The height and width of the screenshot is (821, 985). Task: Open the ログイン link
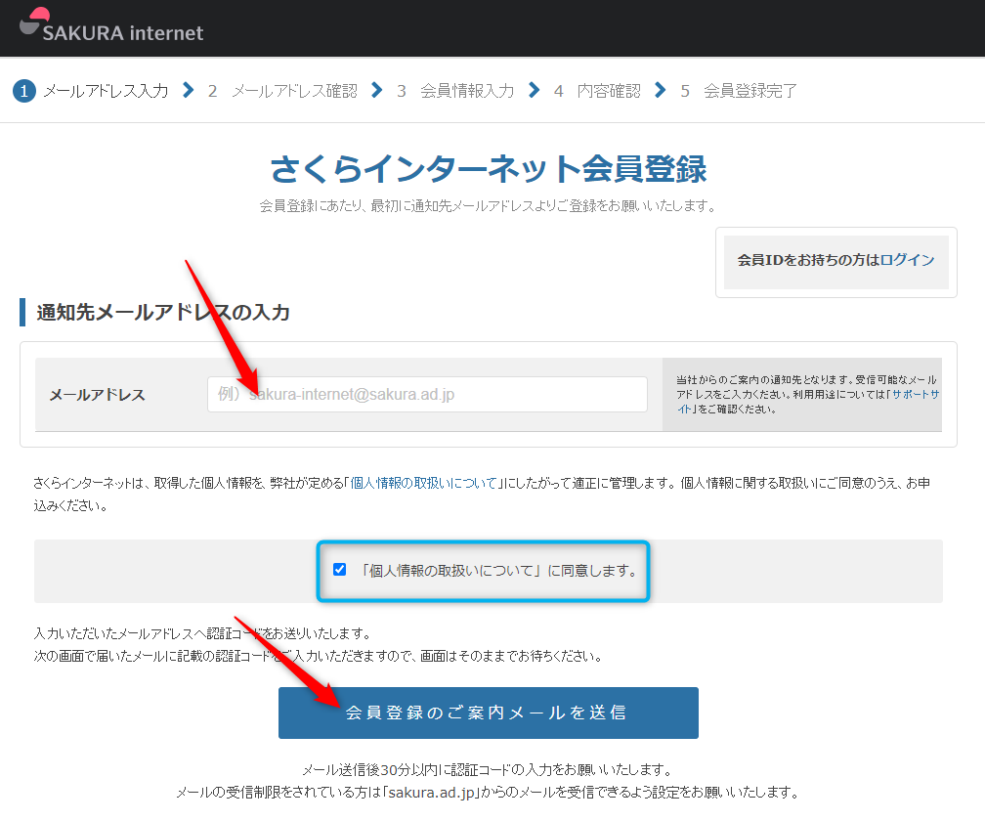point(907,260)
